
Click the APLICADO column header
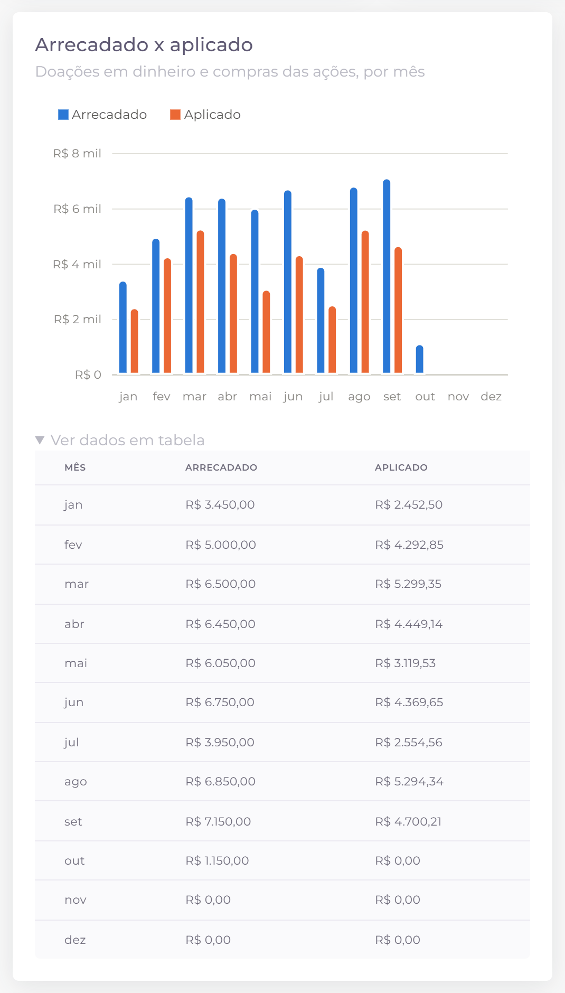pos(401,467)
